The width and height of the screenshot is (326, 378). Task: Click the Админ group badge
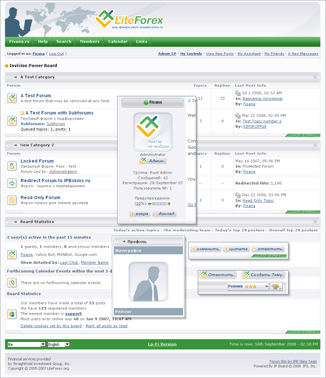(153, 161)
